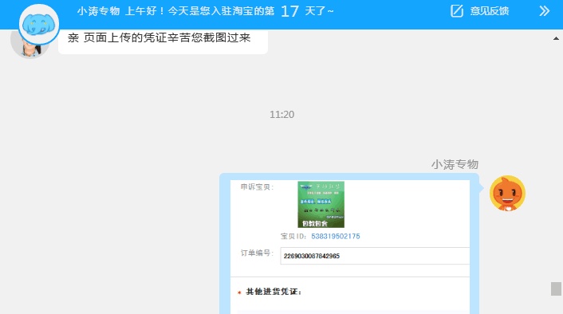Click the sender name 小涛专物 above message
Image resolution: width=563 pixels, height=314 pixels.
point(455,165)
